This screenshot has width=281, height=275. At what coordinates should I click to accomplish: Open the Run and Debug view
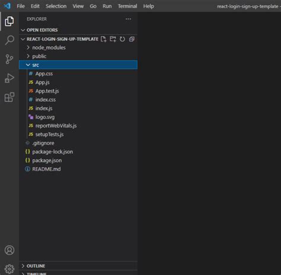pos(9,78)
